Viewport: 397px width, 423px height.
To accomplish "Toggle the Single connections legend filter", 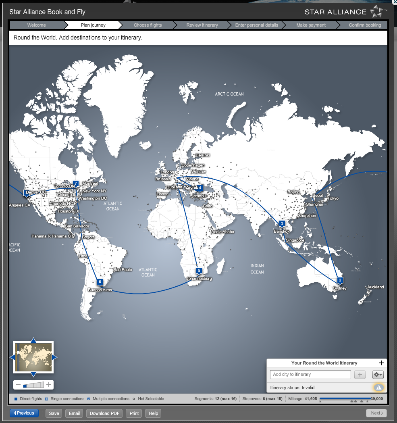I will coord(47,398).
